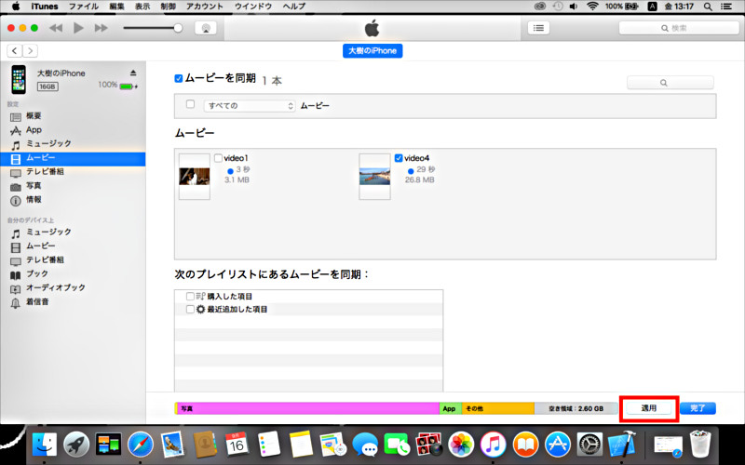
Task: Click the 適用 apply button
Action: click(x=649, y=408)
